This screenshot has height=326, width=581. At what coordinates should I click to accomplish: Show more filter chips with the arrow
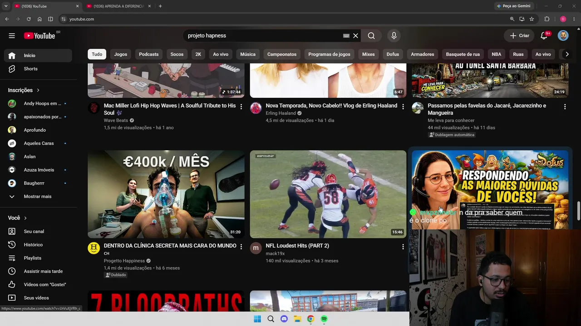click(x=566, y=54)
